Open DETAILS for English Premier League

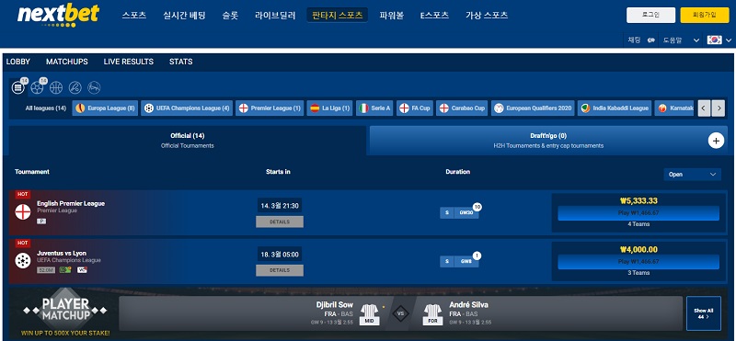pyautogui.click(x=280, y=222)
